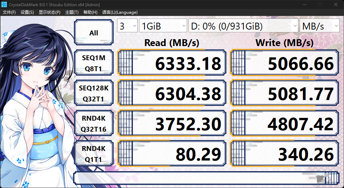Open the drive selector showing D: 0%

click(243, 26)
